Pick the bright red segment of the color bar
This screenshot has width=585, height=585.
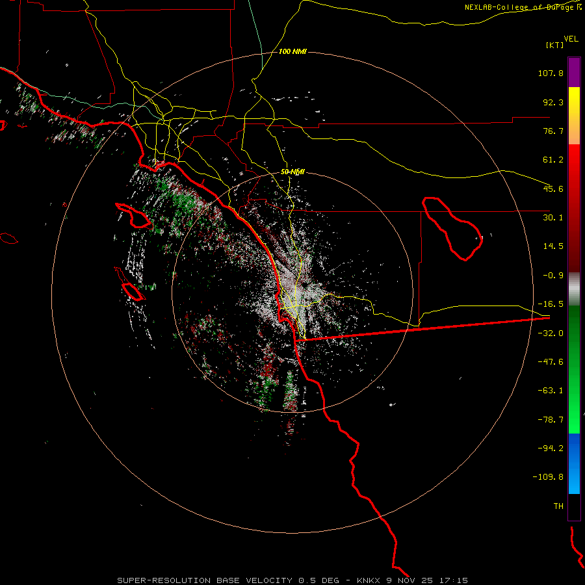pyautogui.click(x=574, y=168)
